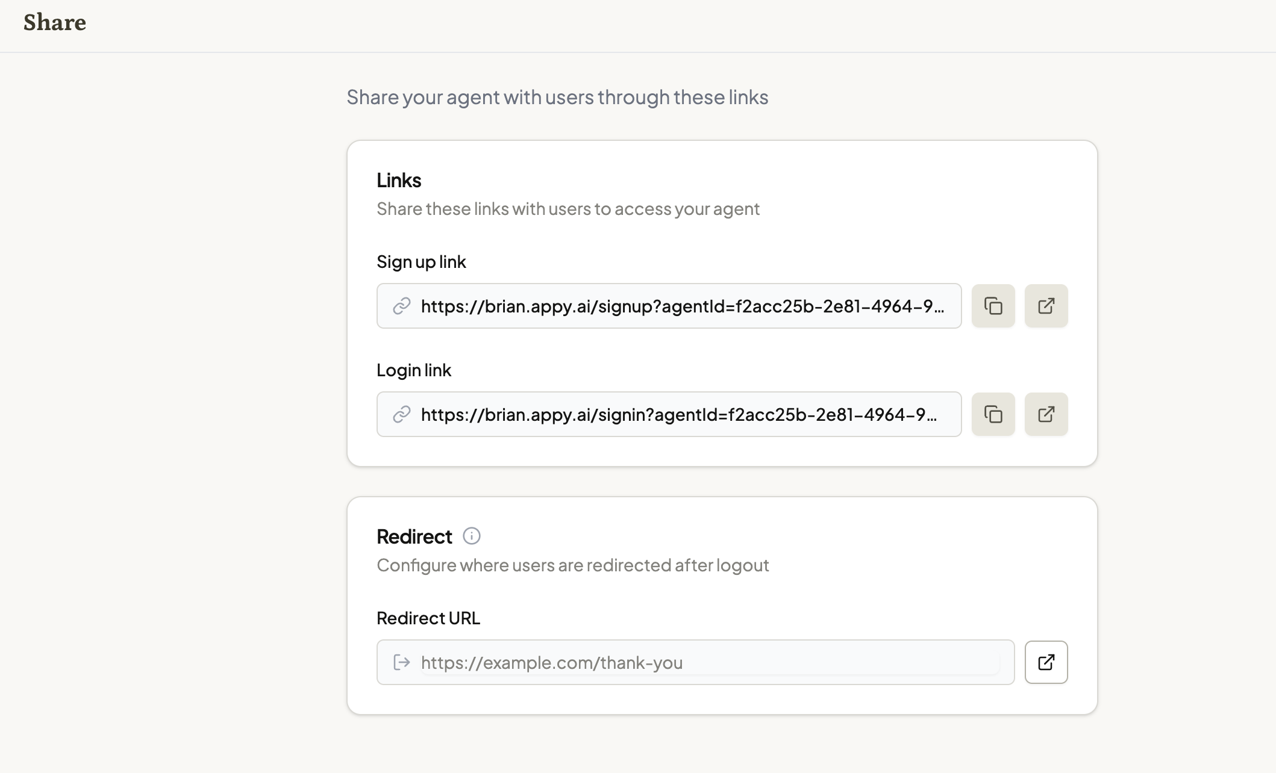The height and width of the screenshot is (773, 1276).
Task: Click the Links section heading
Action: (399, 180)
